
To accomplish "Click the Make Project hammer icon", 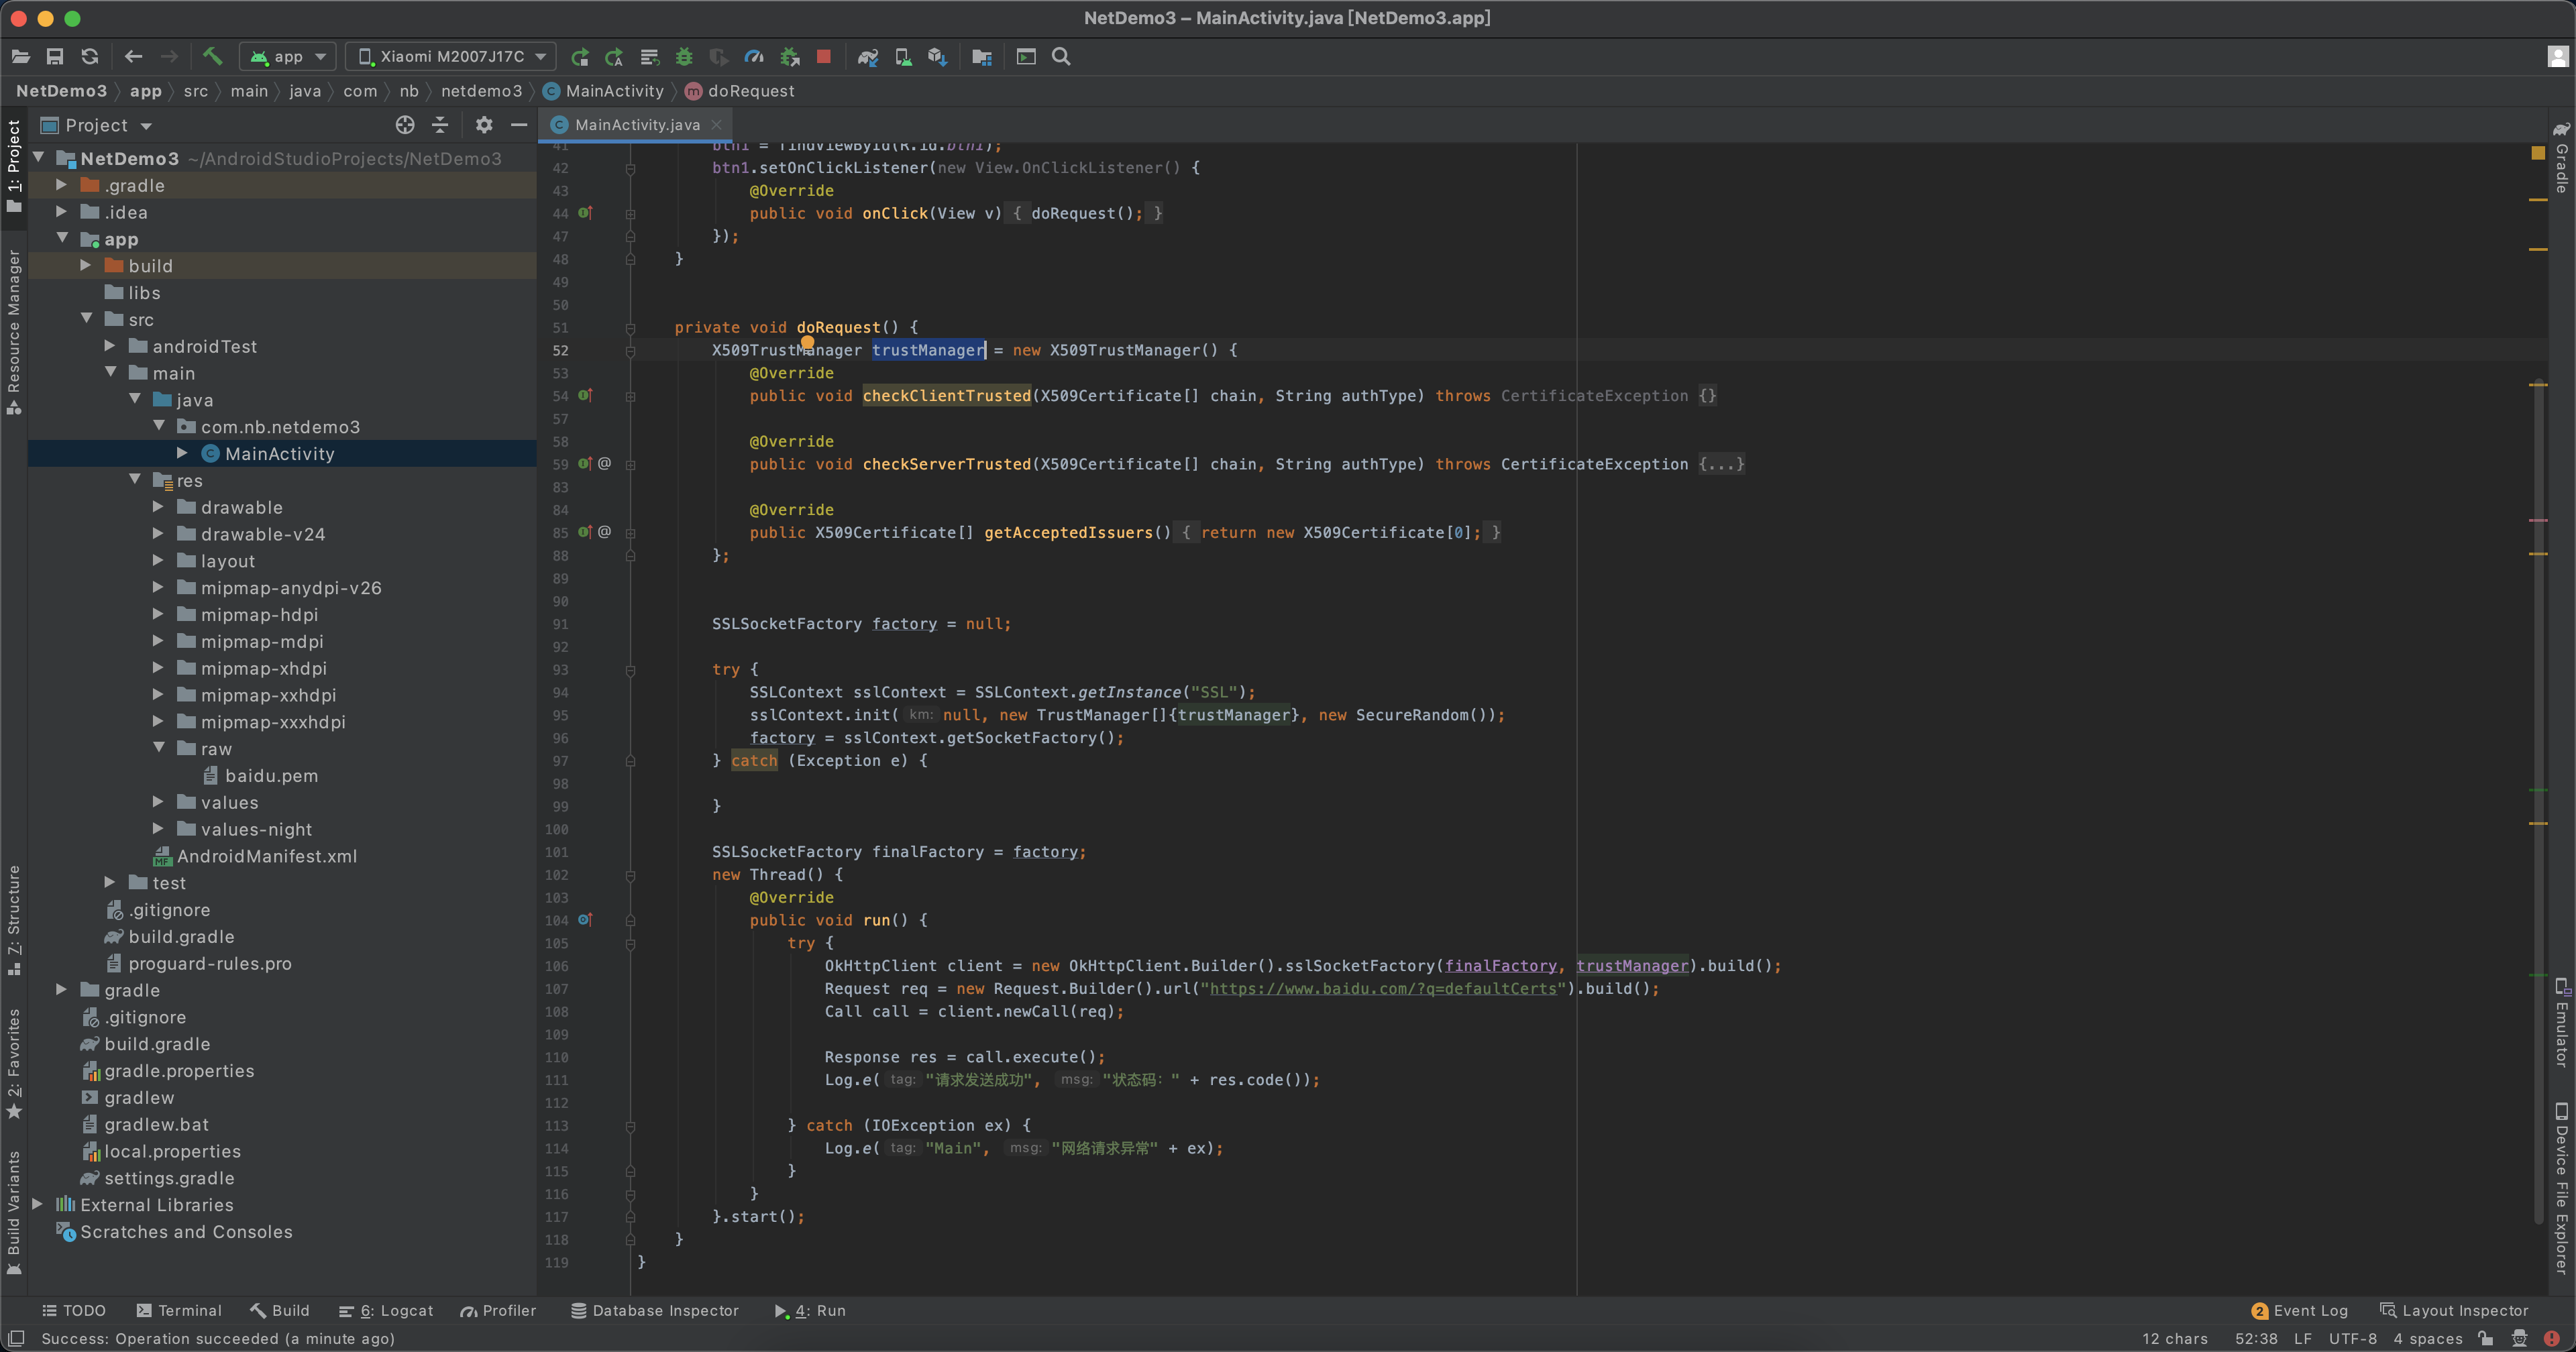I will pyautogui.click(x=212, y=57).
